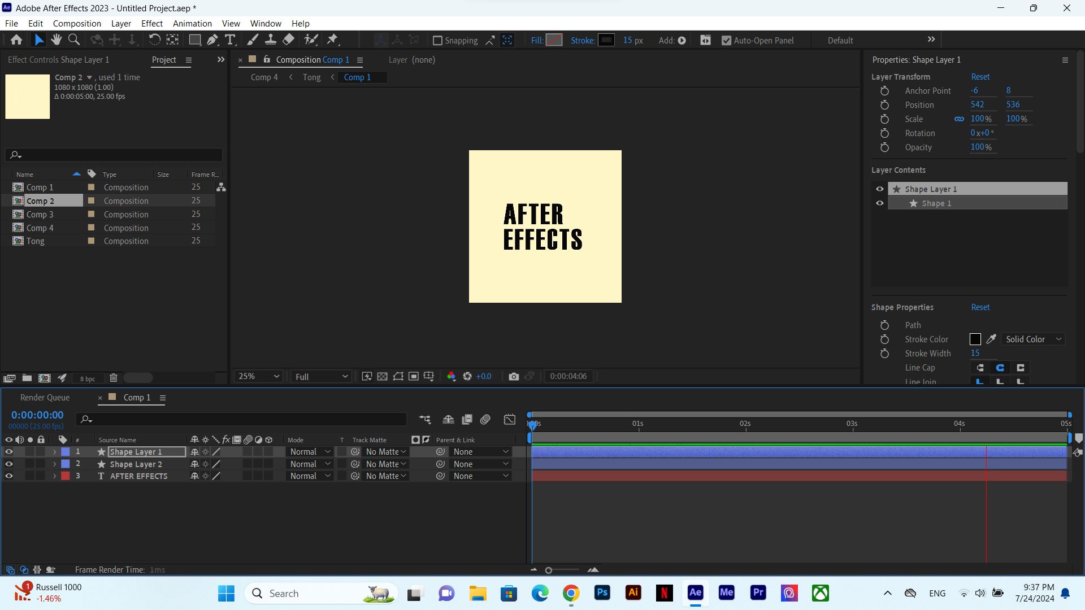Click Add button for shape contents

[682, 41]
